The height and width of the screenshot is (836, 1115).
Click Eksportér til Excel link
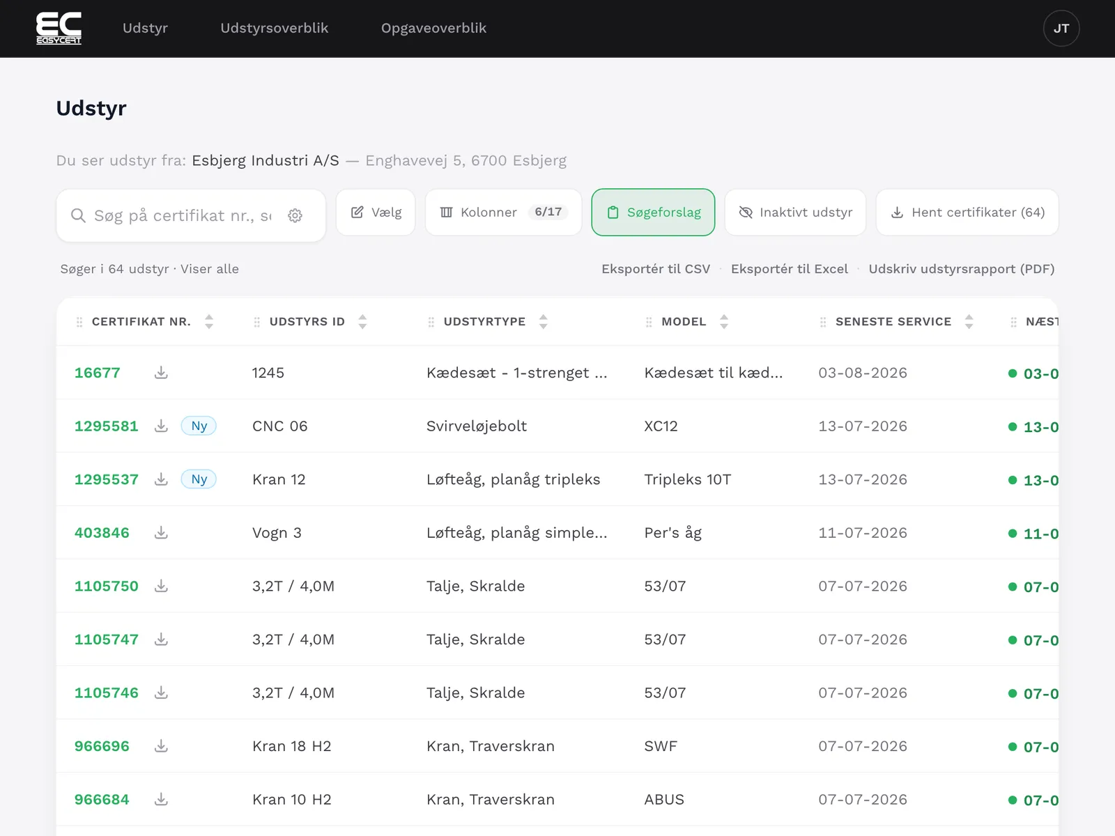[x=789, y=269]
